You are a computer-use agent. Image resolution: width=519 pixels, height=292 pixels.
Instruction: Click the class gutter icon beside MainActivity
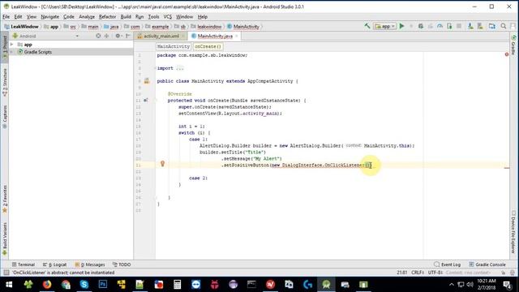tap(147, 81)
